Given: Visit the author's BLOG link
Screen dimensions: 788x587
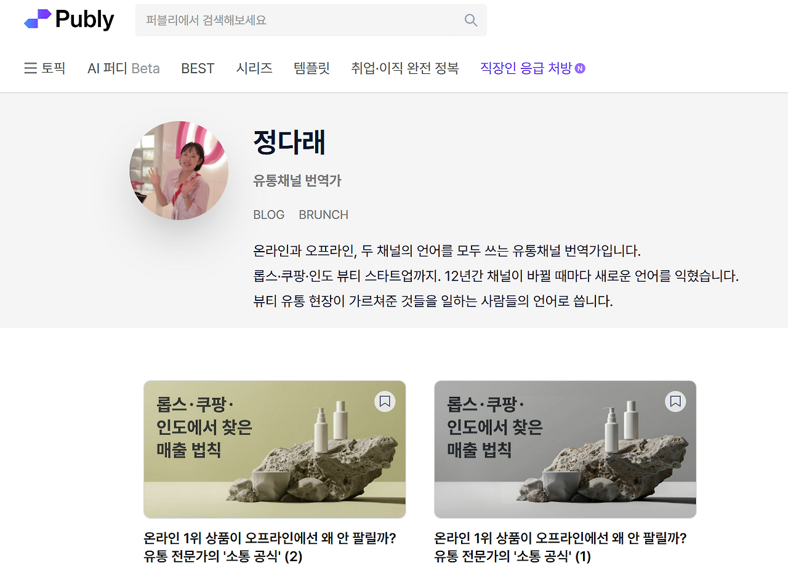Looking at the screenshot, I should point(269,215).
